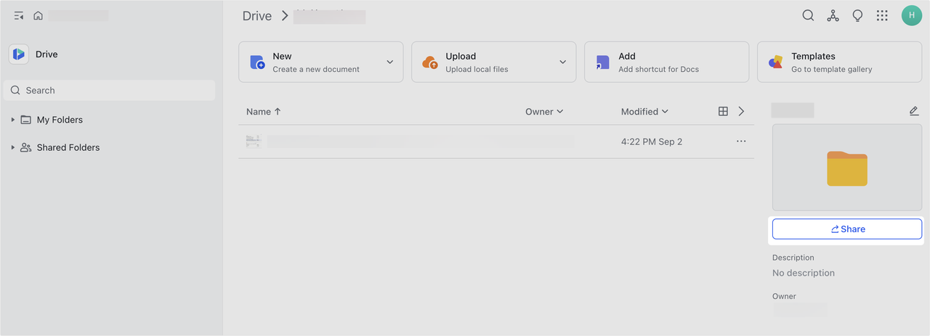Filter by Owner column dropdown
Image resolution: width=930 pixels, height=336 pixels.
544,112
